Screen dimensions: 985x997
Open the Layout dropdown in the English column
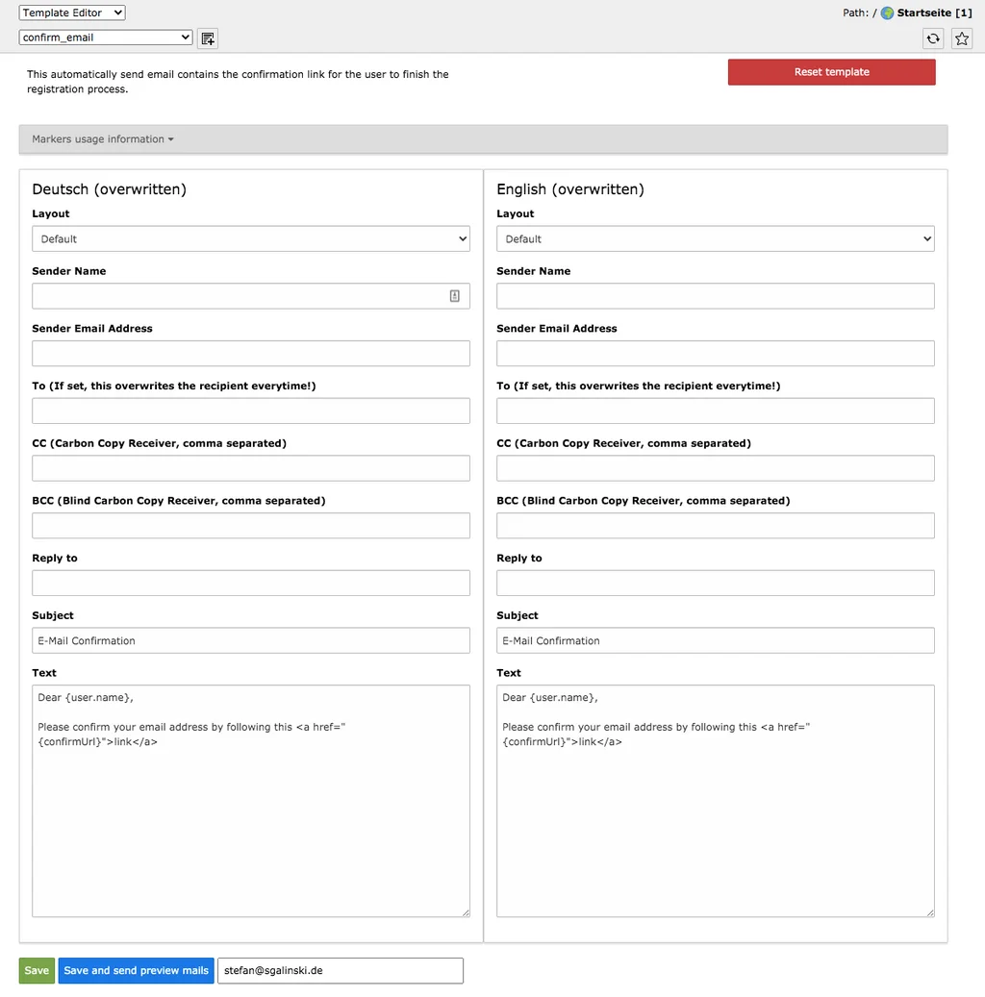715,238
